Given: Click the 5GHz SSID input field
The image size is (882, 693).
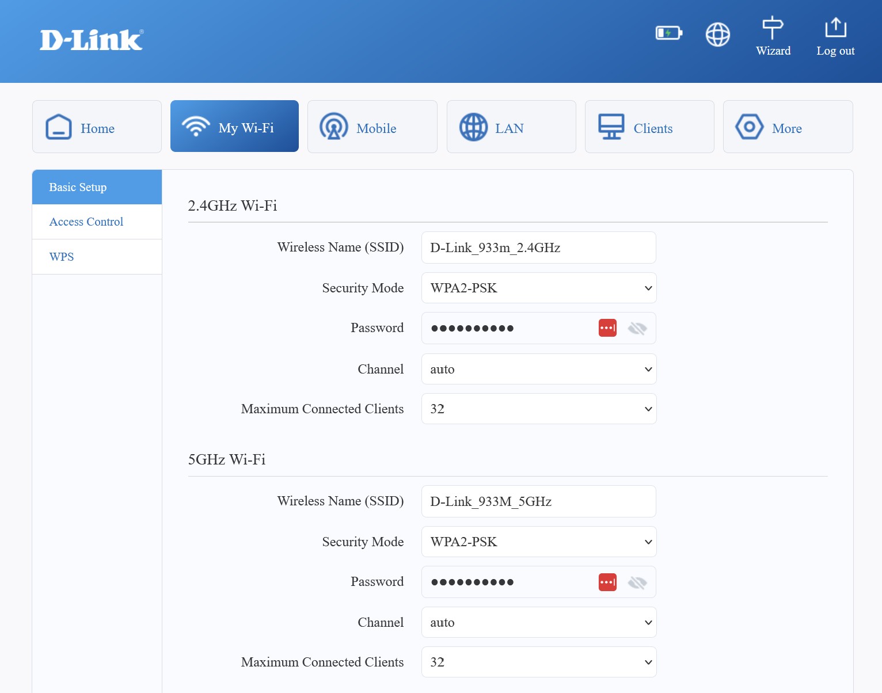Looking at the screenshot, I should tap(538, 501).
